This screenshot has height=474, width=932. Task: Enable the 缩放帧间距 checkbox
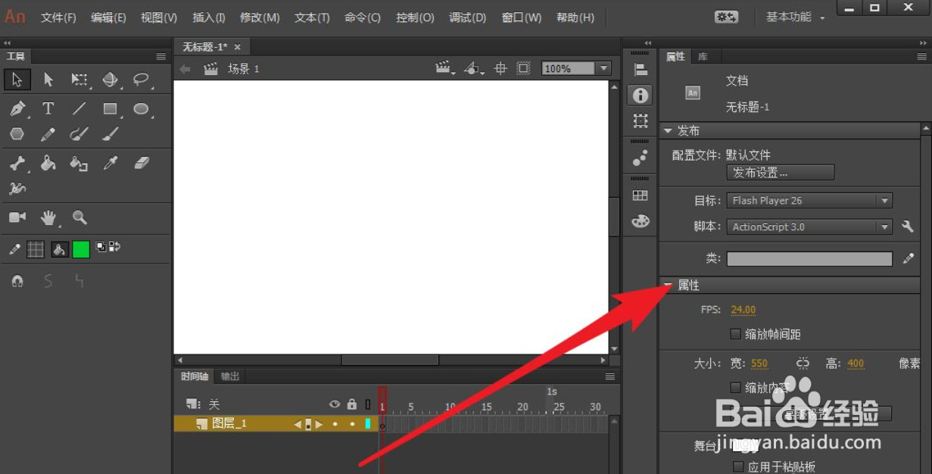pos(735,334)
